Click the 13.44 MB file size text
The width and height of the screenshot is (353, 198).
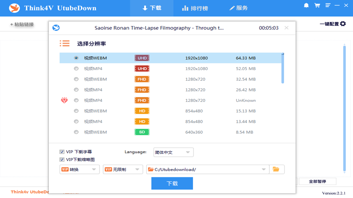246,121
